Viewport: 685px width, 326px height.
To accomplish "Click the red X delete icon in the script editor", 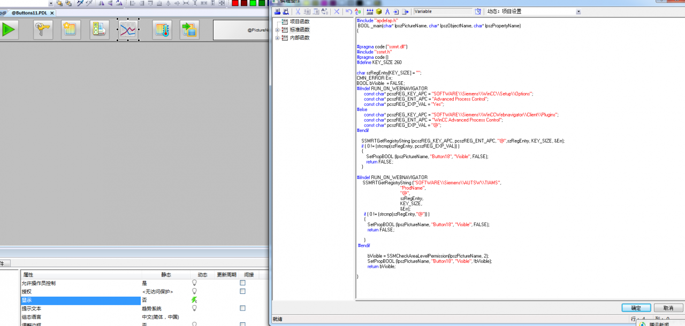I will (x=337, y=11).
